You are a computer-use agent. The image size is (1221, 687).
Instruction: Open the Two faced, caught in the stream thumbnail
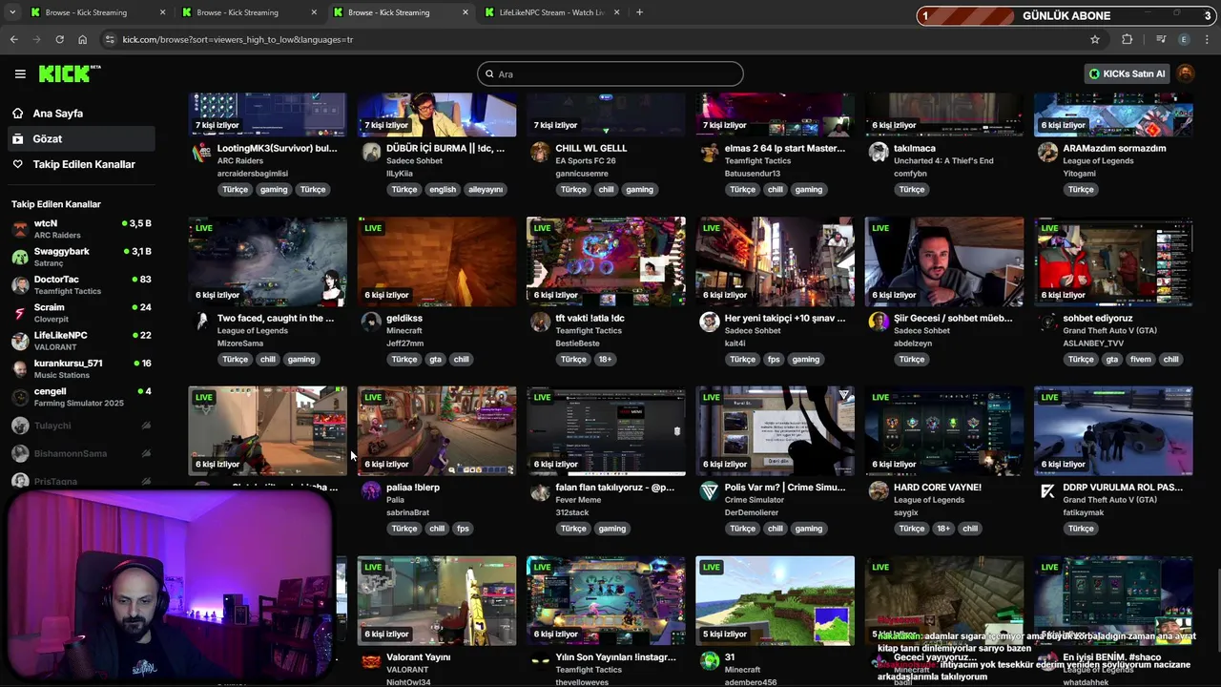point(267,261)
